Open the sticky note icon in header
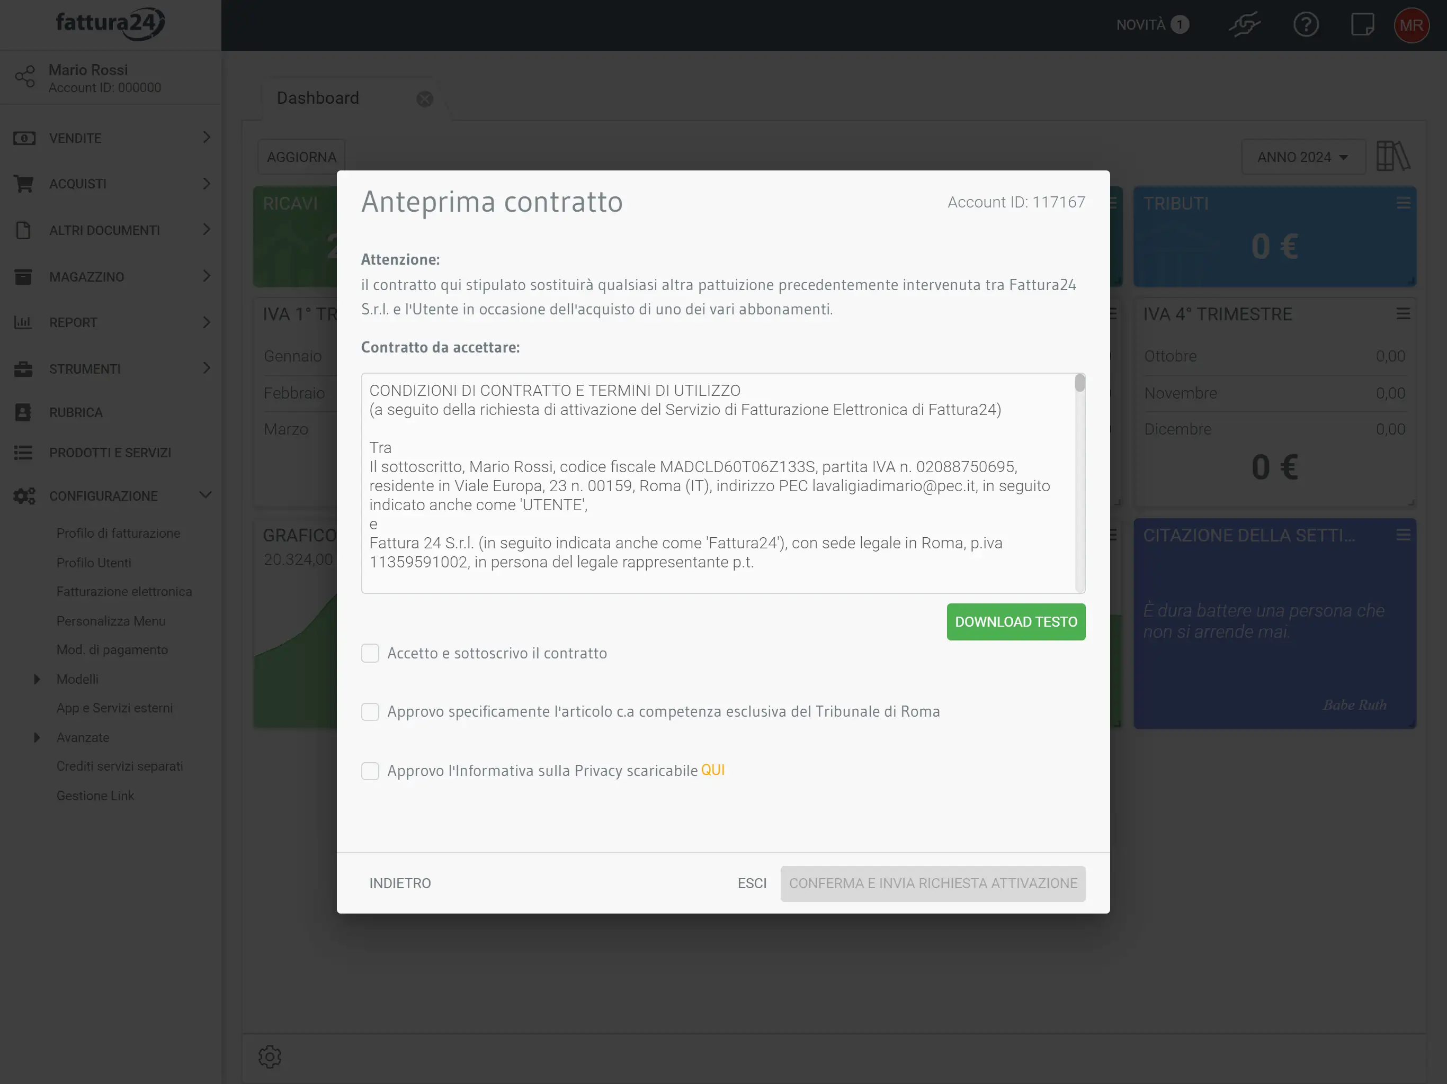Image resolution: width=1447 pixels, height=1084 pixels. (1363, 25)
